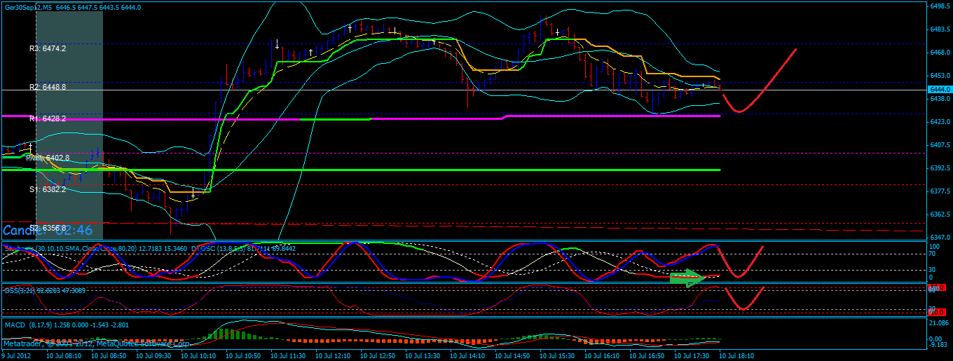Screen dimensions: 953x361
Task: Click the Stochastic (30,10,10,SMA) indicator label
Action: (95, 247)
